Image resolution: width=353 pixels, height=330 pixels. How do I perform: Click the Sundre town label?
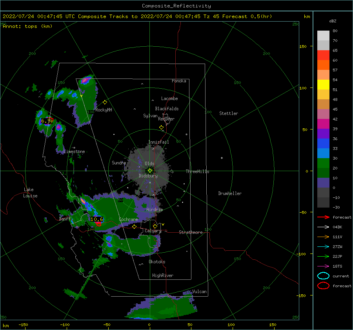coord(119,162)
